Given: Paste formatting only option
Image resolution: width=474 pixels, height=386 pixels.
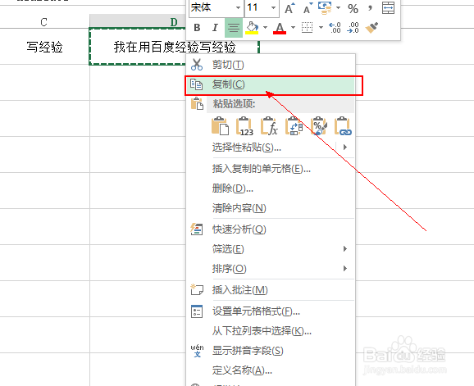Looking at the screenshot, I should coord(319,125).
